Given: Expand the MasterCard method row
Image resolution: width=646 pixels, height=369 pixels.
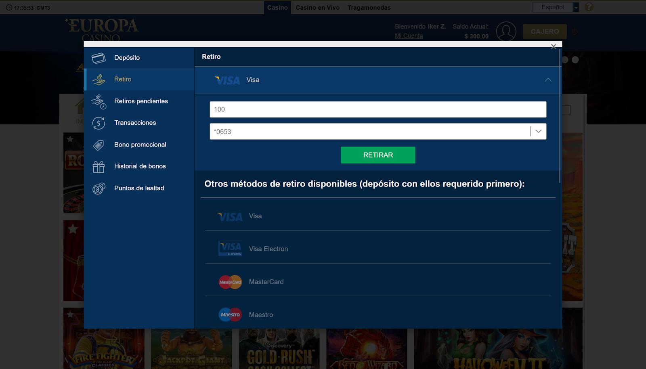Looking at the screenshot, I should tap(378, 282).
